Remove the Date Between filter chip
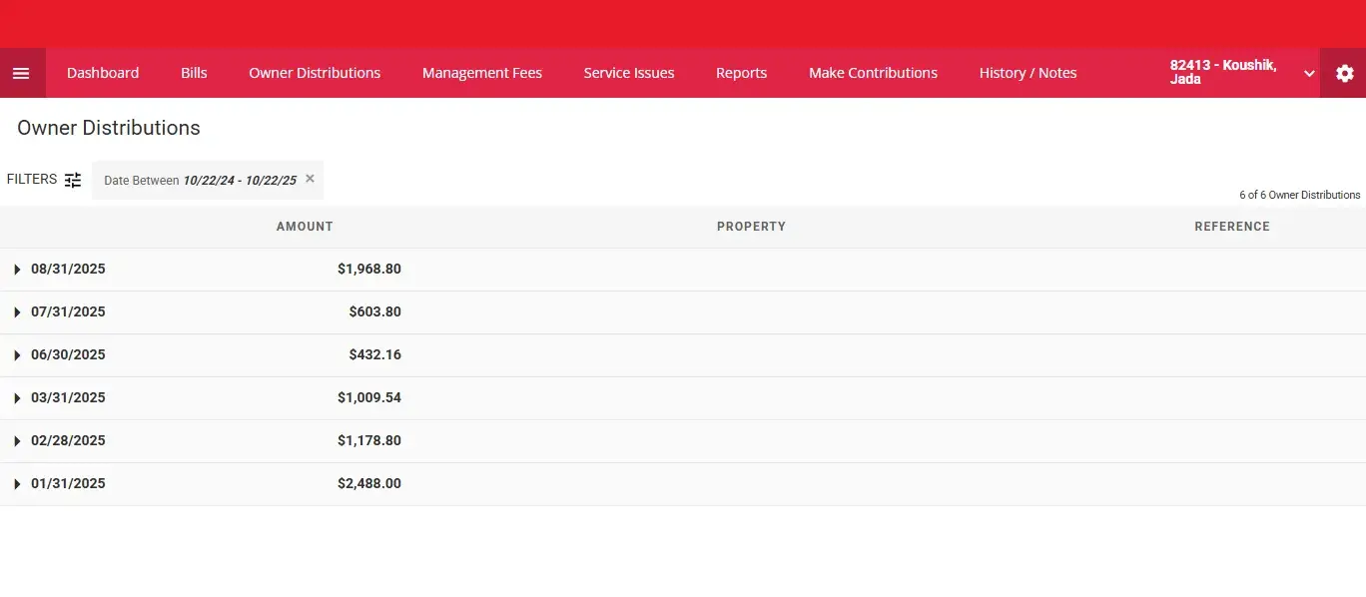Viewport: 1366px width, 597px height. pos(310,179)
